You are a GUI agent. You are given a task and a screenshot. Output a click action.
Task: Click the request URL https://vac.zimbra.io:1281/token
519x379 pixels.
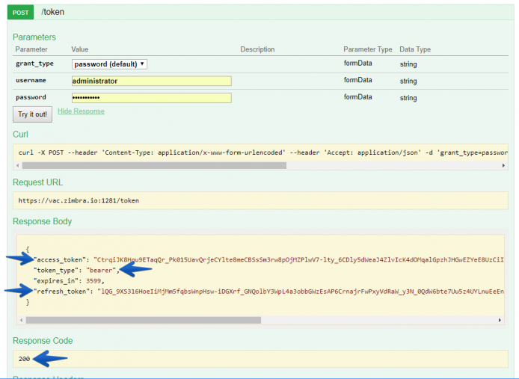79,200
